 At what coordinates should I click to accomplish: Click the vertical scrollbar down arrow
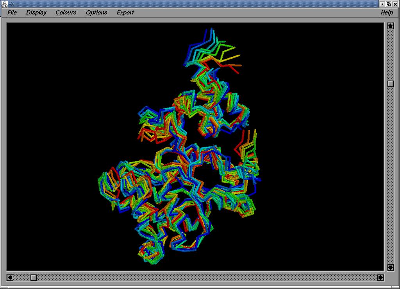click(x=390, y=267)
